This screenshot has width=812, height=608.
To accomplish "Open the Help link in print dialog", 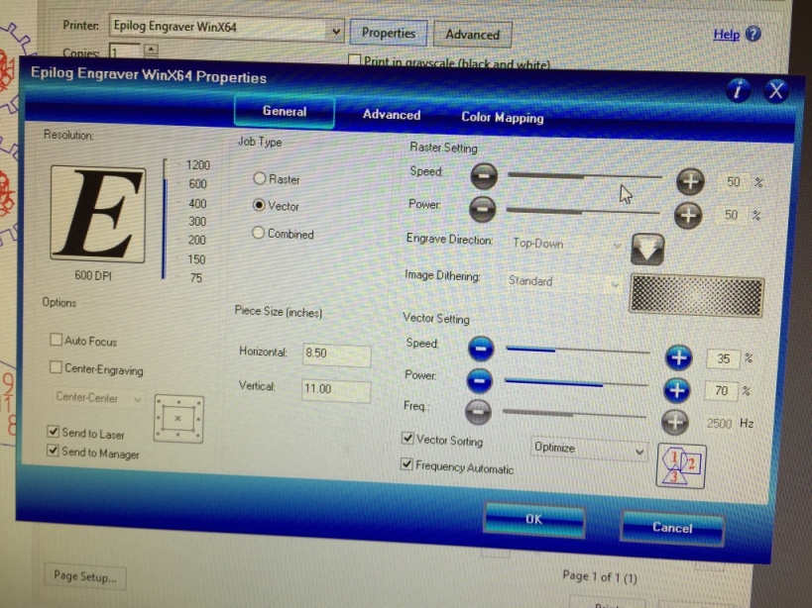I will [726, 35].
